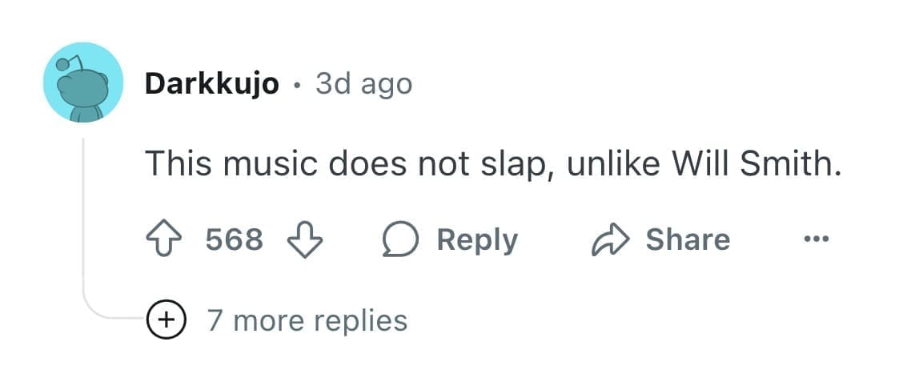The width and height of the screenshot is (911, 386).
Task: Downvote the comment using the down arrow
Action: click(305, 240)
